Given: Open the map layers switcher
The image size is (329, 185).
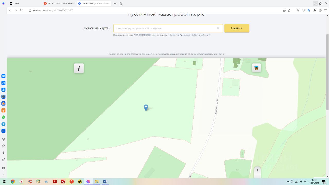Looking at the screenshot, I should pyautogui.click(x=256, y=68).
